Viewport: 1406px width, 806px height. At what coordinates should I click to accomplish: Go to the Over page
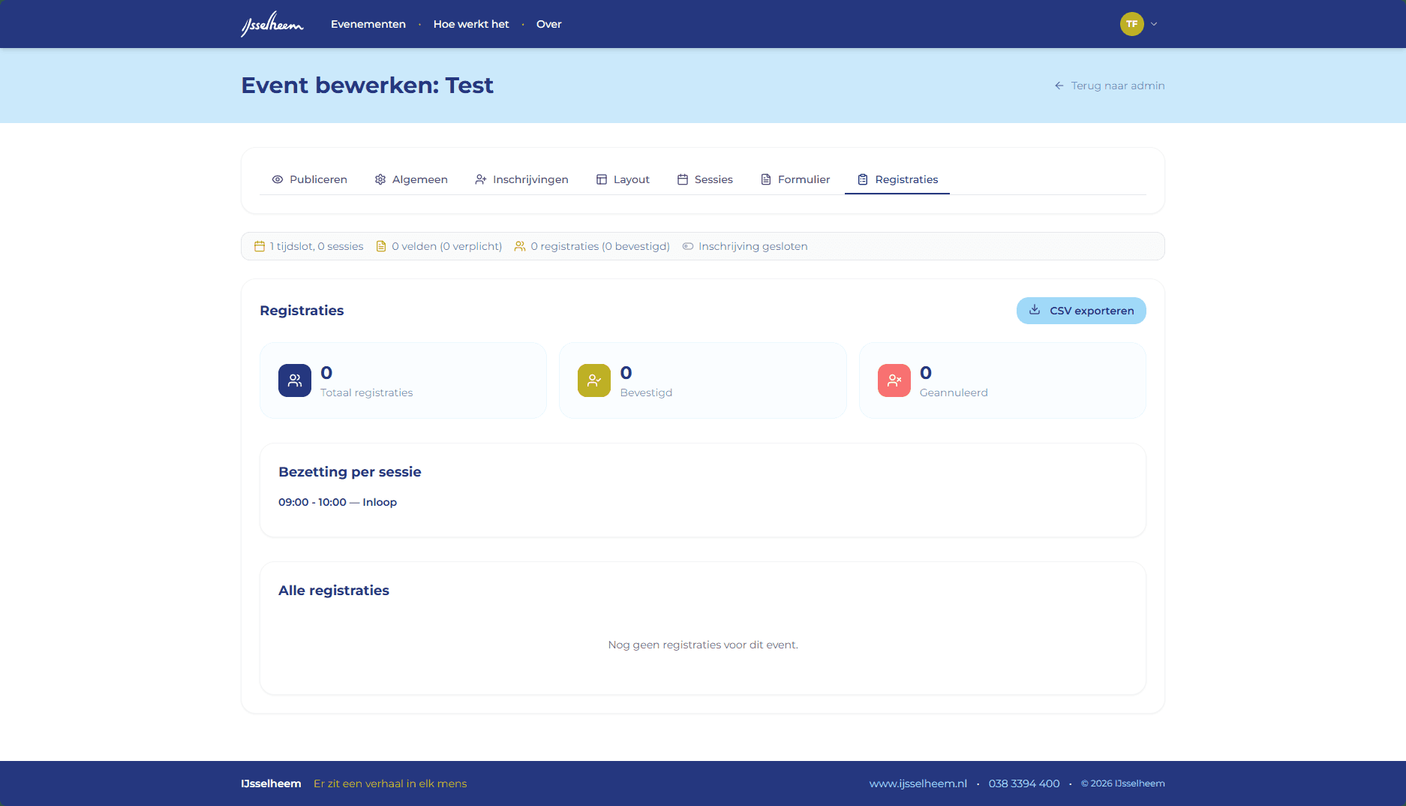point(548,24)
